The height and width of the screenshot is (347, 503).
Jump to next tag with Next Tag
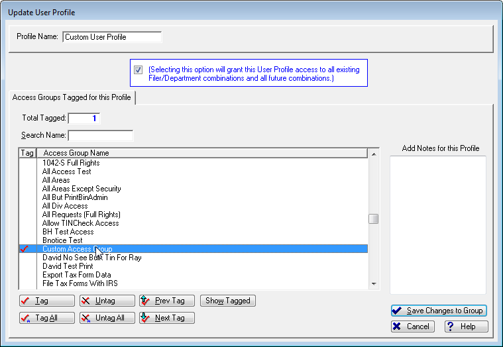tap(166, 318)
